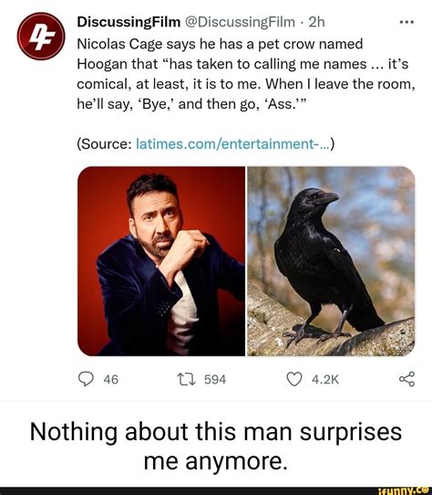Click the @DiscussingFilm handle
The width and height of the screenshot is (432, 495).
pyautogui.click(x=240, y=22)
